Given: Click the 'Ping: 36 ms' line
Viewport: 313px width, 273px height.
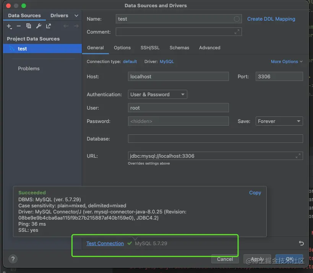Looking at the screenshot, I should coord(32,224).
